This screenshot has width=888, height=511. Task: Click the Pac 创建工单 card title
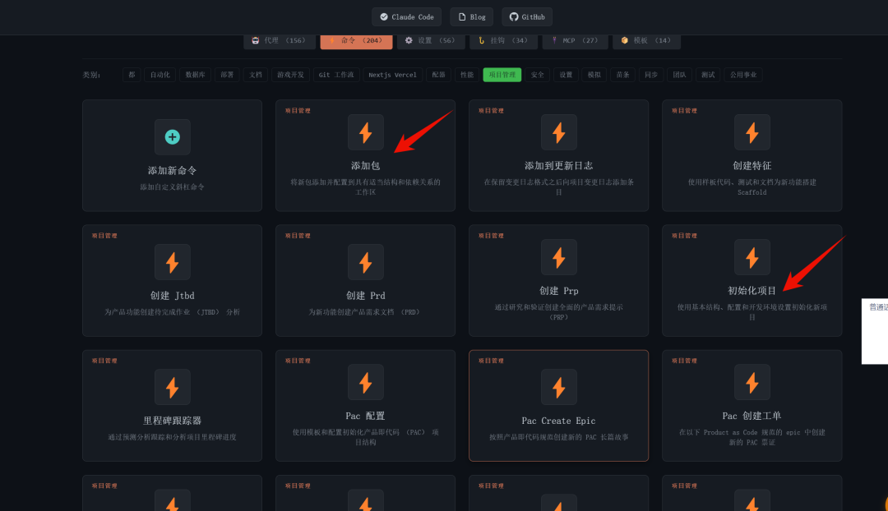752,416
